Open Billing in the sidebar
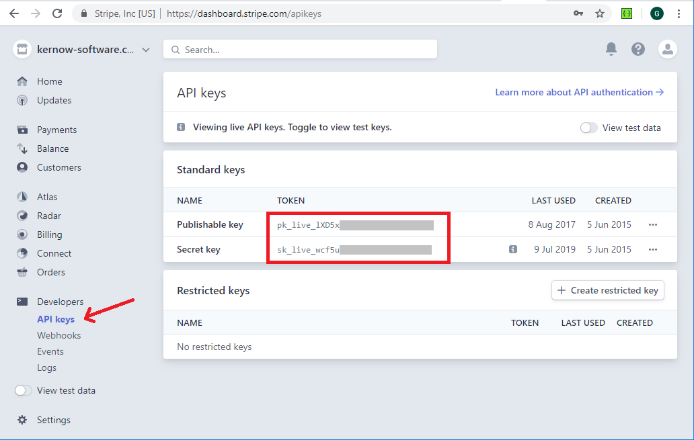 click(x=50, y=234)
